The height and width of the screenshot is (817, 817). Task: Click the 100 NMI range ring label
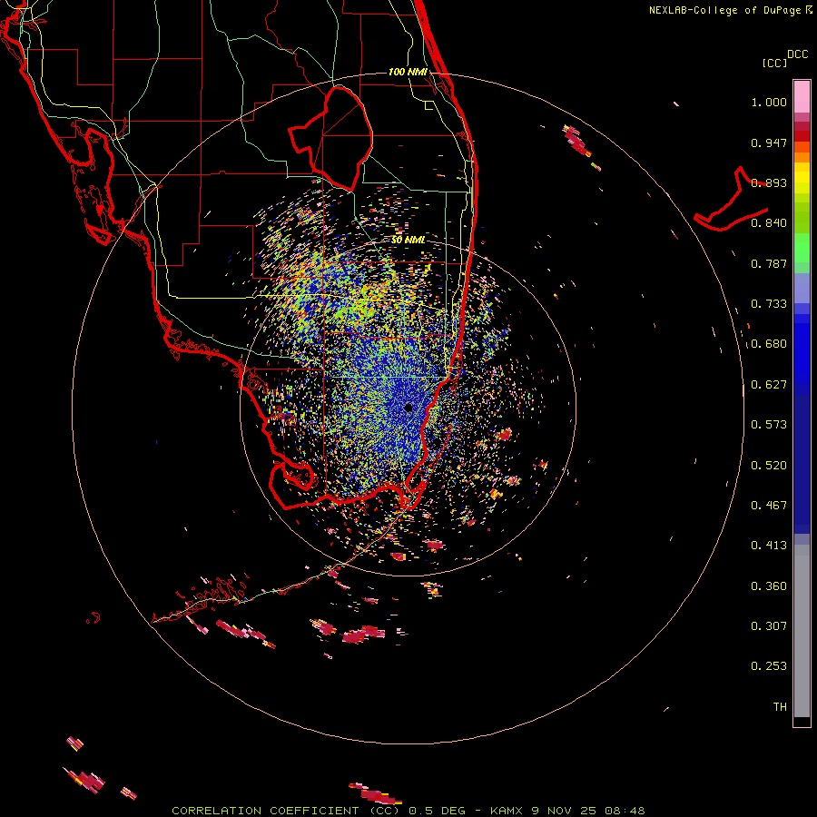[408, 72]
